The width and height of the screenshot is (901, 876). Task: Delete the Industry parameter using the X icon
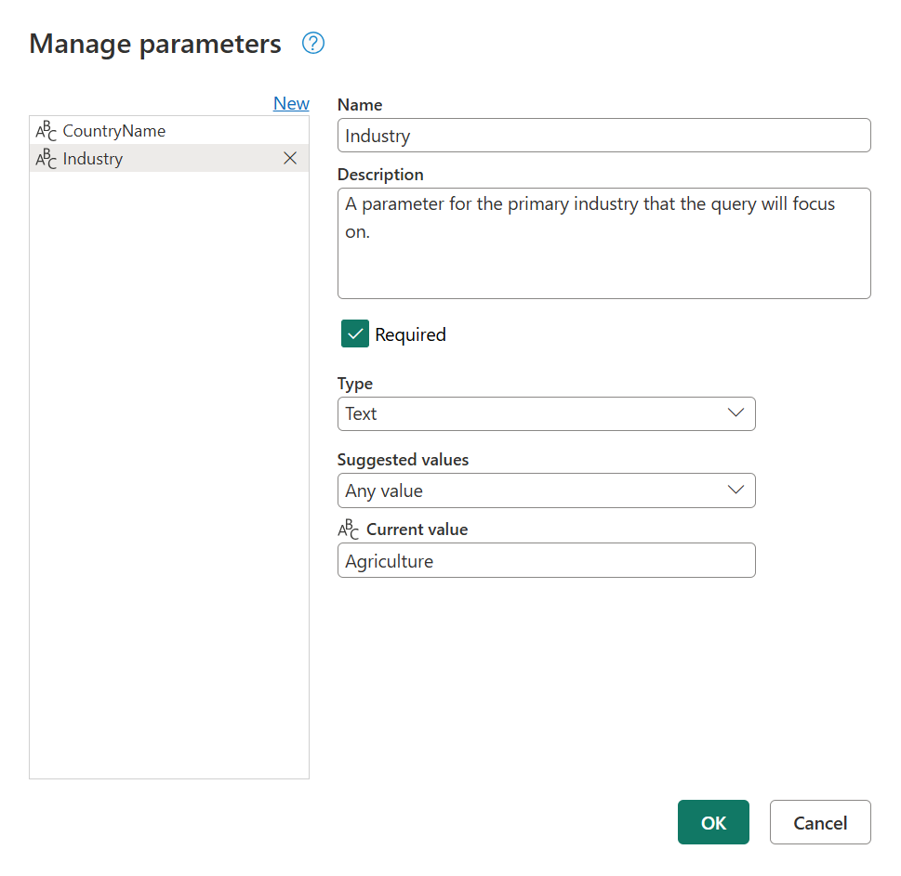point(289,158)
